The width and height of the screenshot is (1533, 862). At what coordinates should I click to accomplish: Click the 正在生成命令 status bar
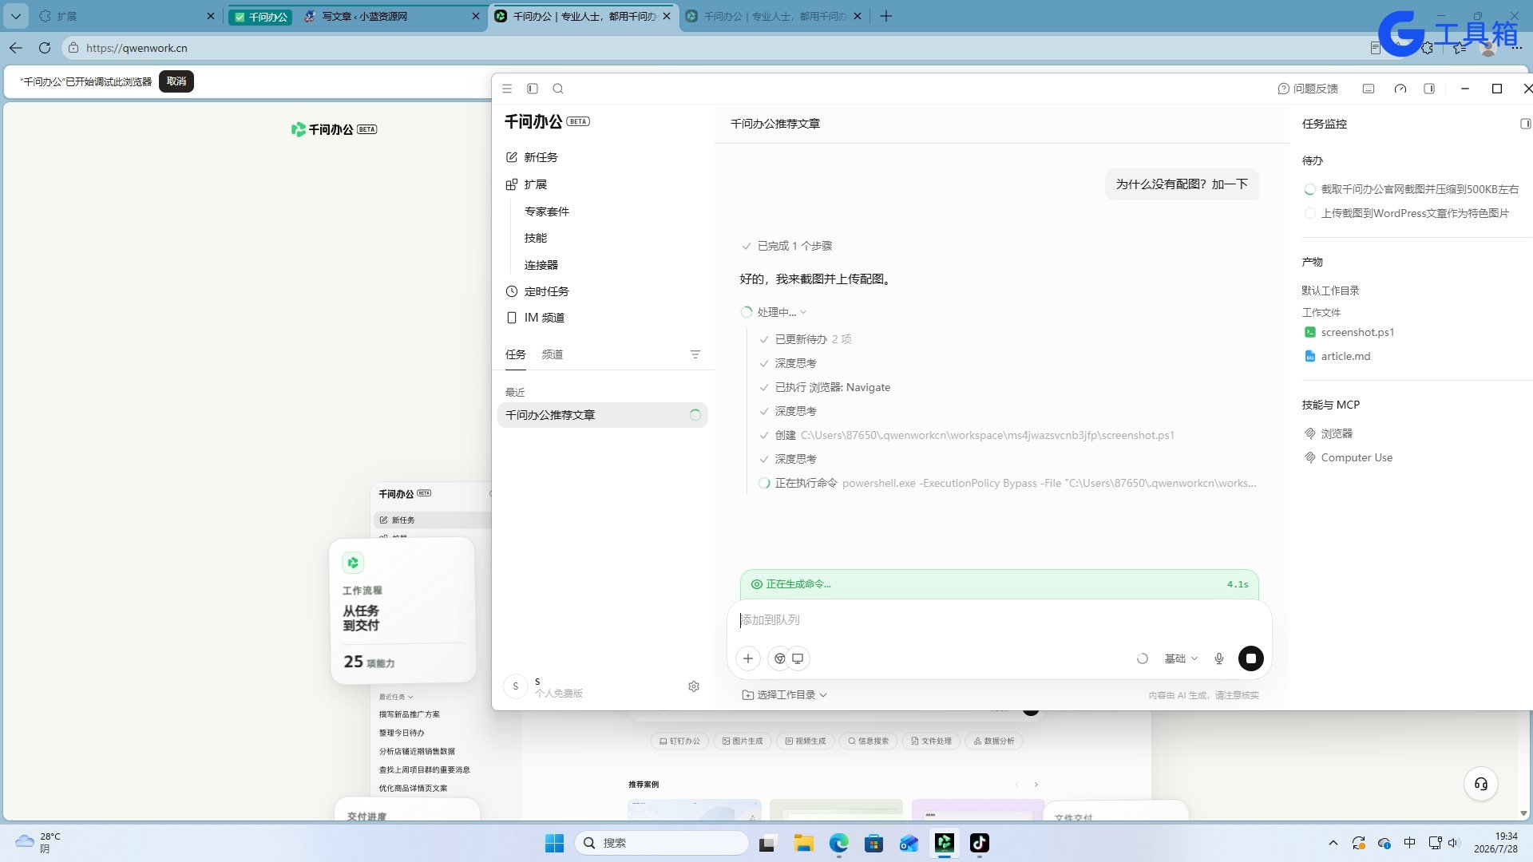[x=999, y=584]
